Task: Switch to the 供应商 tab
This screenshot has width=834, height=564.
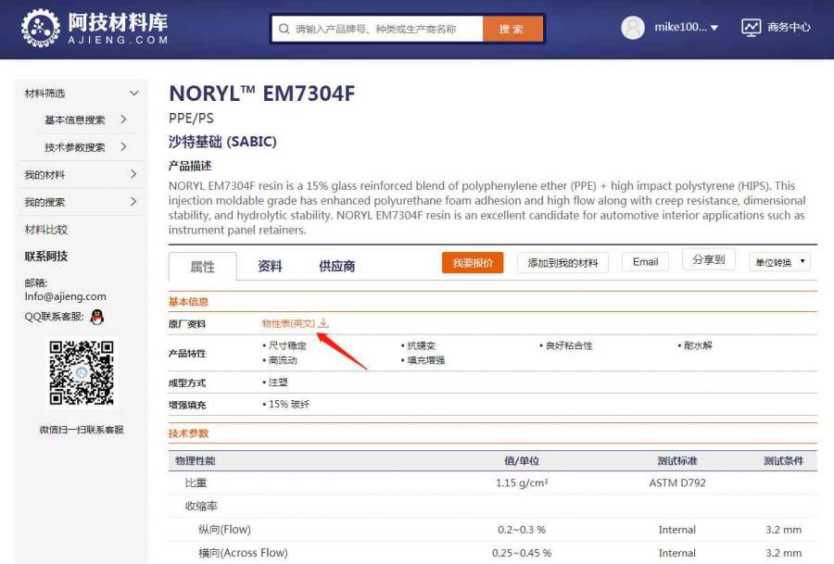Action: pos(336,266)
